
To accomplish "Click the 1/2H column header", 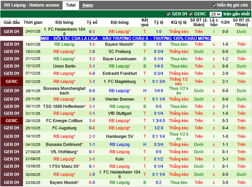I will [x=225, y=22].
